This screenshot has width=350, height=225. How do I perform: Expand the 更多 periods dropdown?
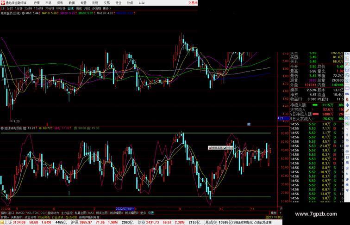[106, 8]
